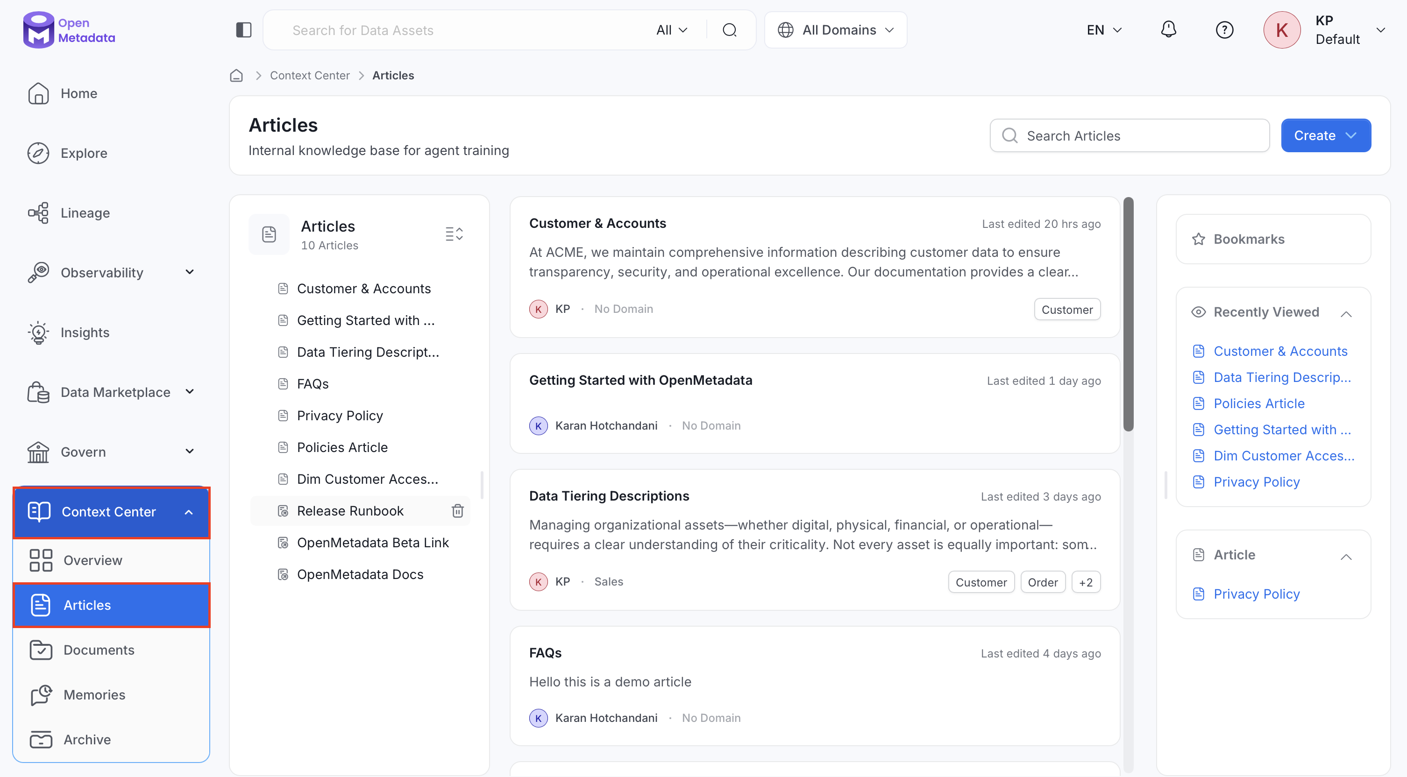Open the All search filter dropdown
This screenshot has height=777, width=1407.
pyautogui.click(x=672, y=30)
